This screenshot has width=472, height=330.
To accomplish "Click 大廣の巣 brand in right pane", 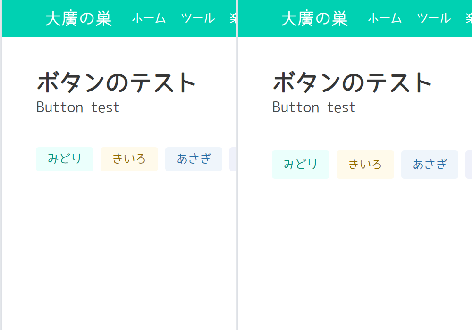I will [x=314, y=19].
